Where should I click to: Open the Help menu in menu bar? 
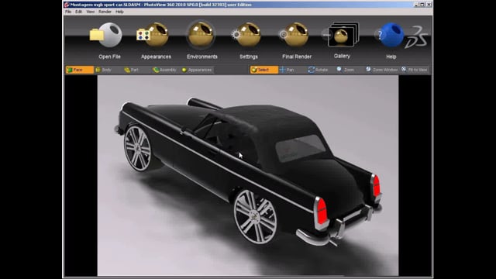[119, 12]
